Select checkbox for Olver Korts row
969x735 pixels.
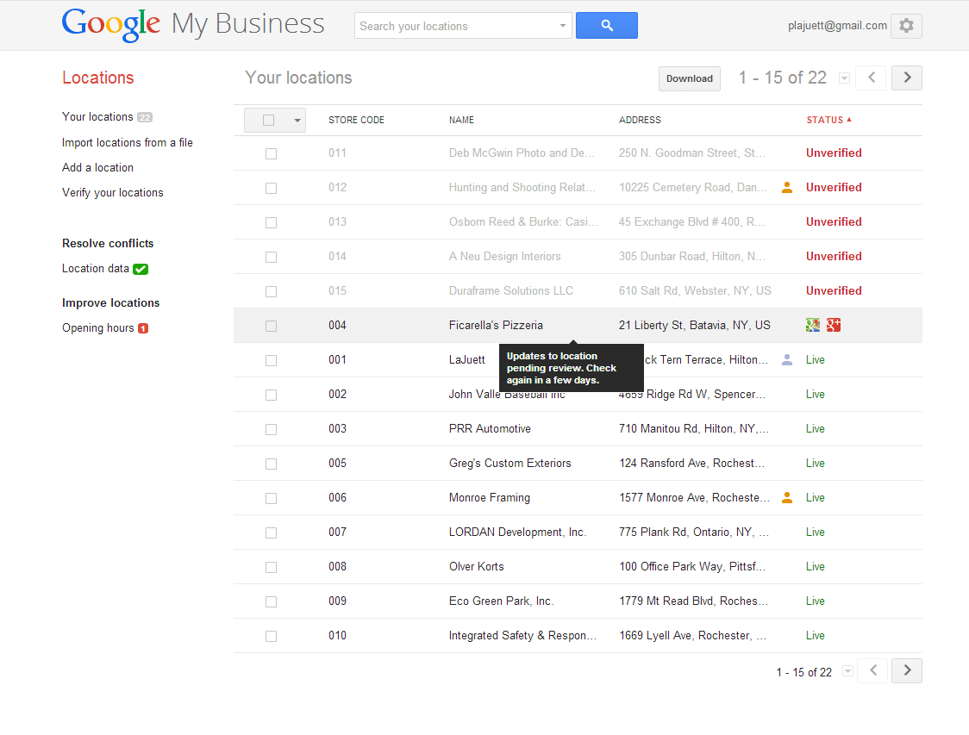[271, 567]
